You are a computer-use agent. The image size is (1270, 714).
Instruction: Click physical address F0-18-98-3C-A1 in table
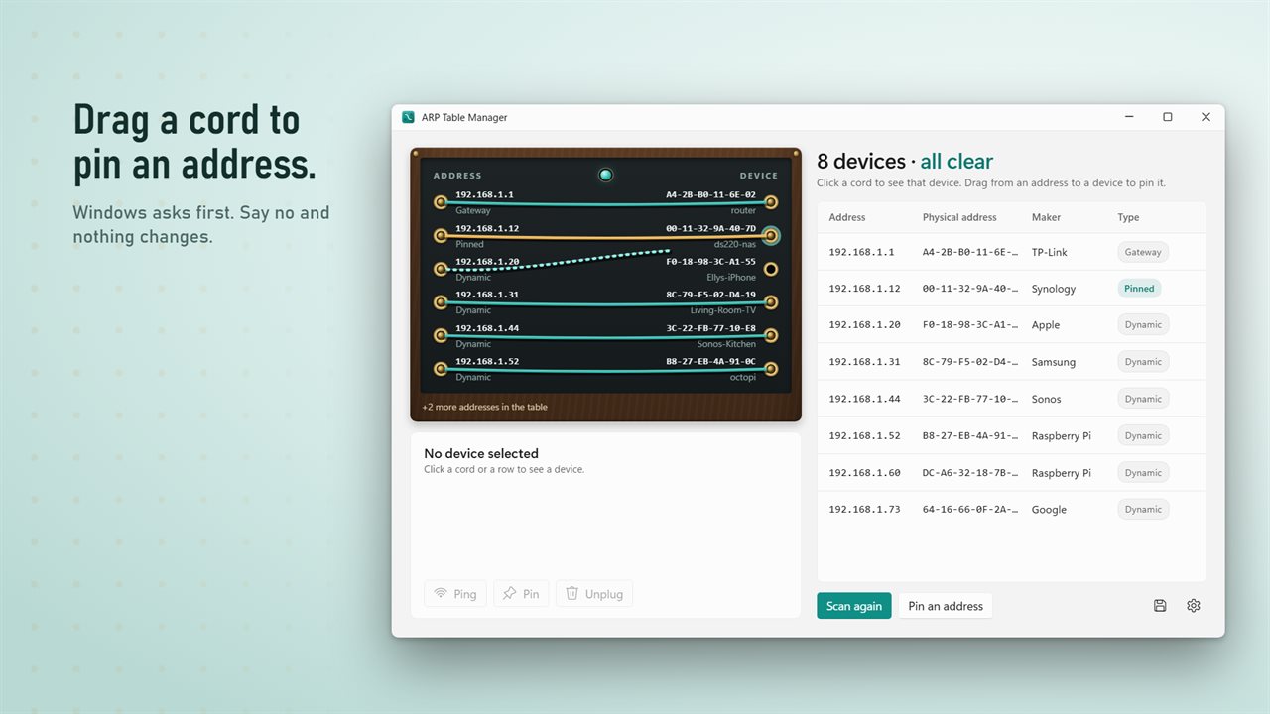click(x=970, y=325)
